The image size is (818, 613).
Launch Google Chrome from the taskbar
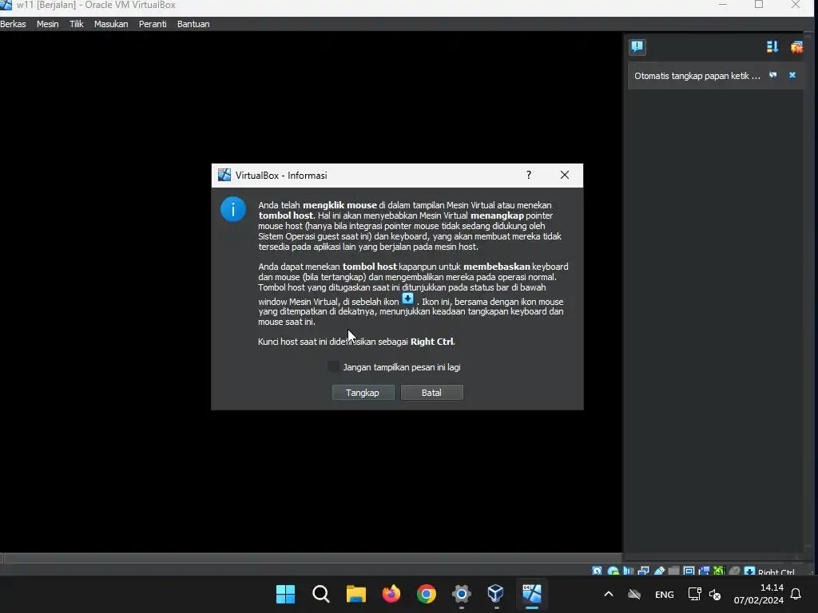pos(427,594)
